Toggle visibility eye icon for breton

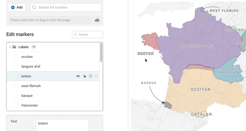point(78,76)
